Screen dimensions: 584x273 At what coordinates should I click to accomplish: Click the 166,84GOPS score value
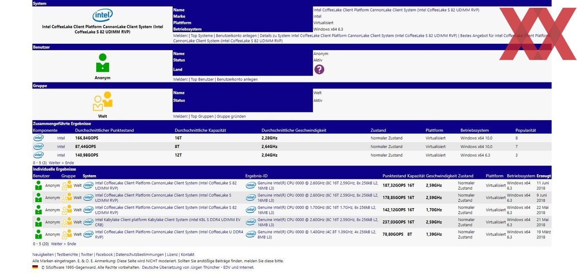point(87,138)
